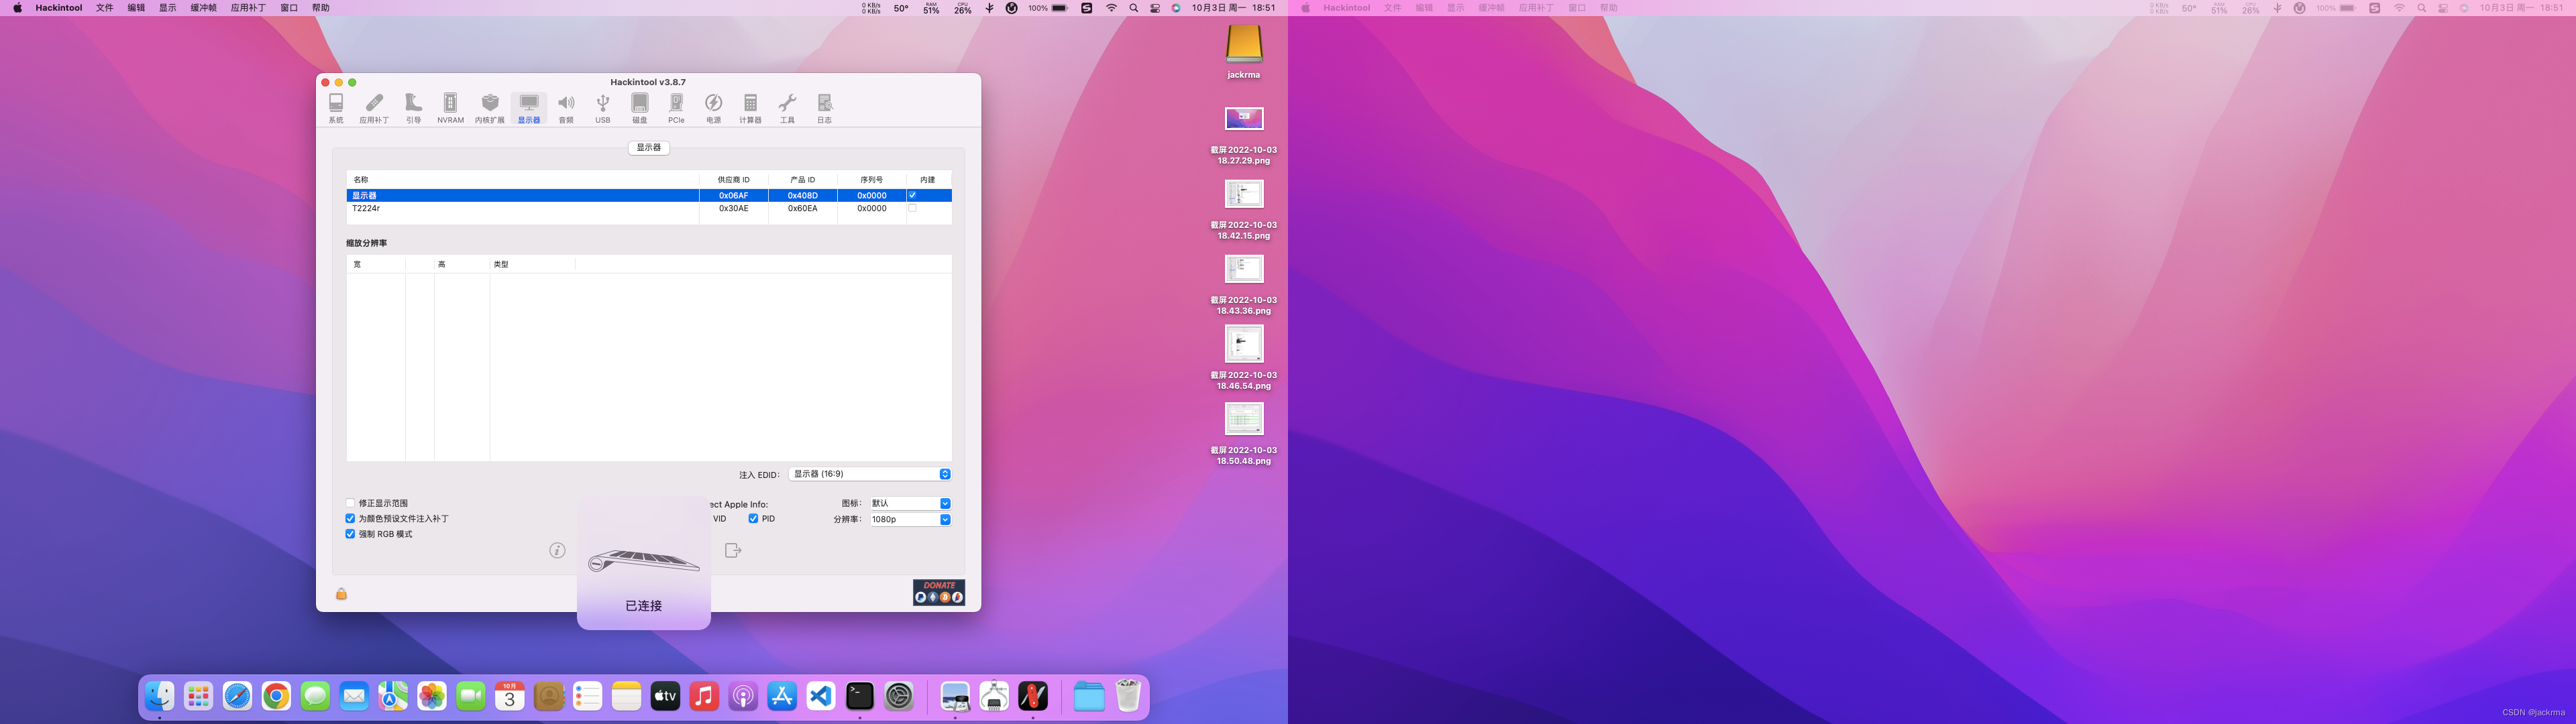This screenshot has width=2576, height=724.
Task: Open the PCIe section
Action: pyautogui.click(x=677, y=108)
